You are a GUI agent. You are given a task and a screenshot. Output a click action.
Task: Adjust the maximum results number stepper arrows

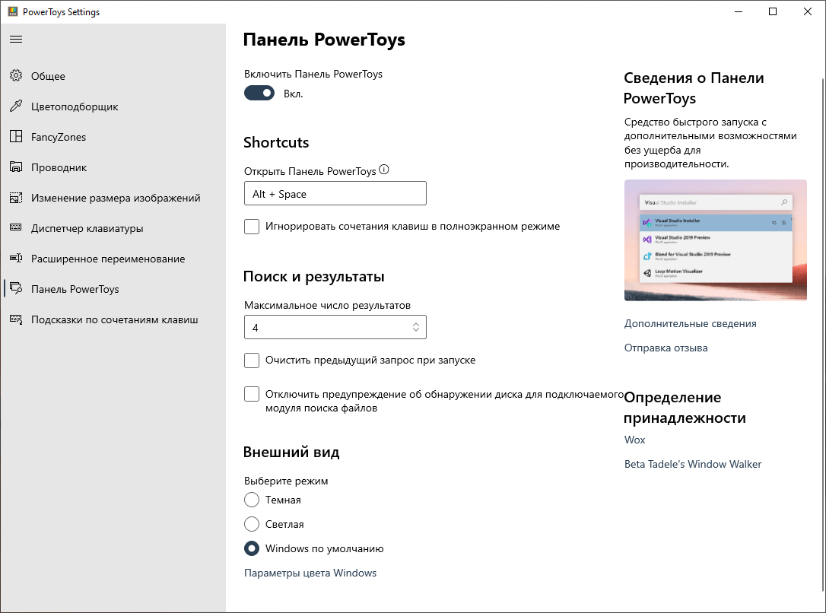[x=416, y=328]
